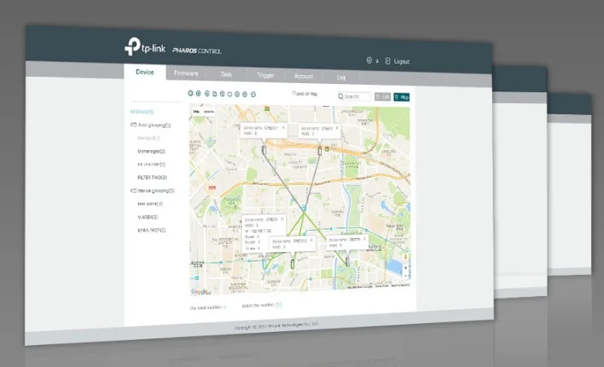Click the user account icon beside Logout

coord(369,60)
